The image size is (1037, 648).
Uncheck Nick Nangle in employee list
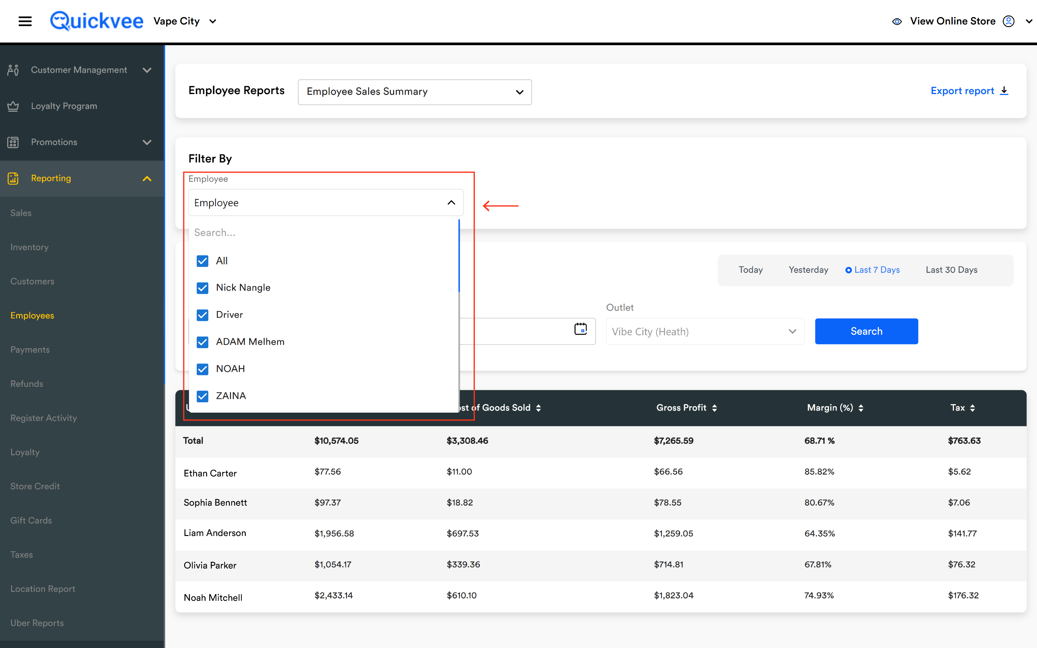(x=202, y=287)
